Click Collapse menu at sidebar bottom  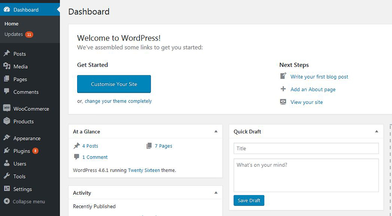coord(24,202)
